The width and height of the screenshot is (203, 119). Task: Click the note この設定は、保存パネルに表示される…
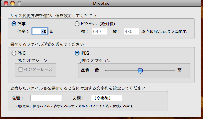[x=73, y=106]
